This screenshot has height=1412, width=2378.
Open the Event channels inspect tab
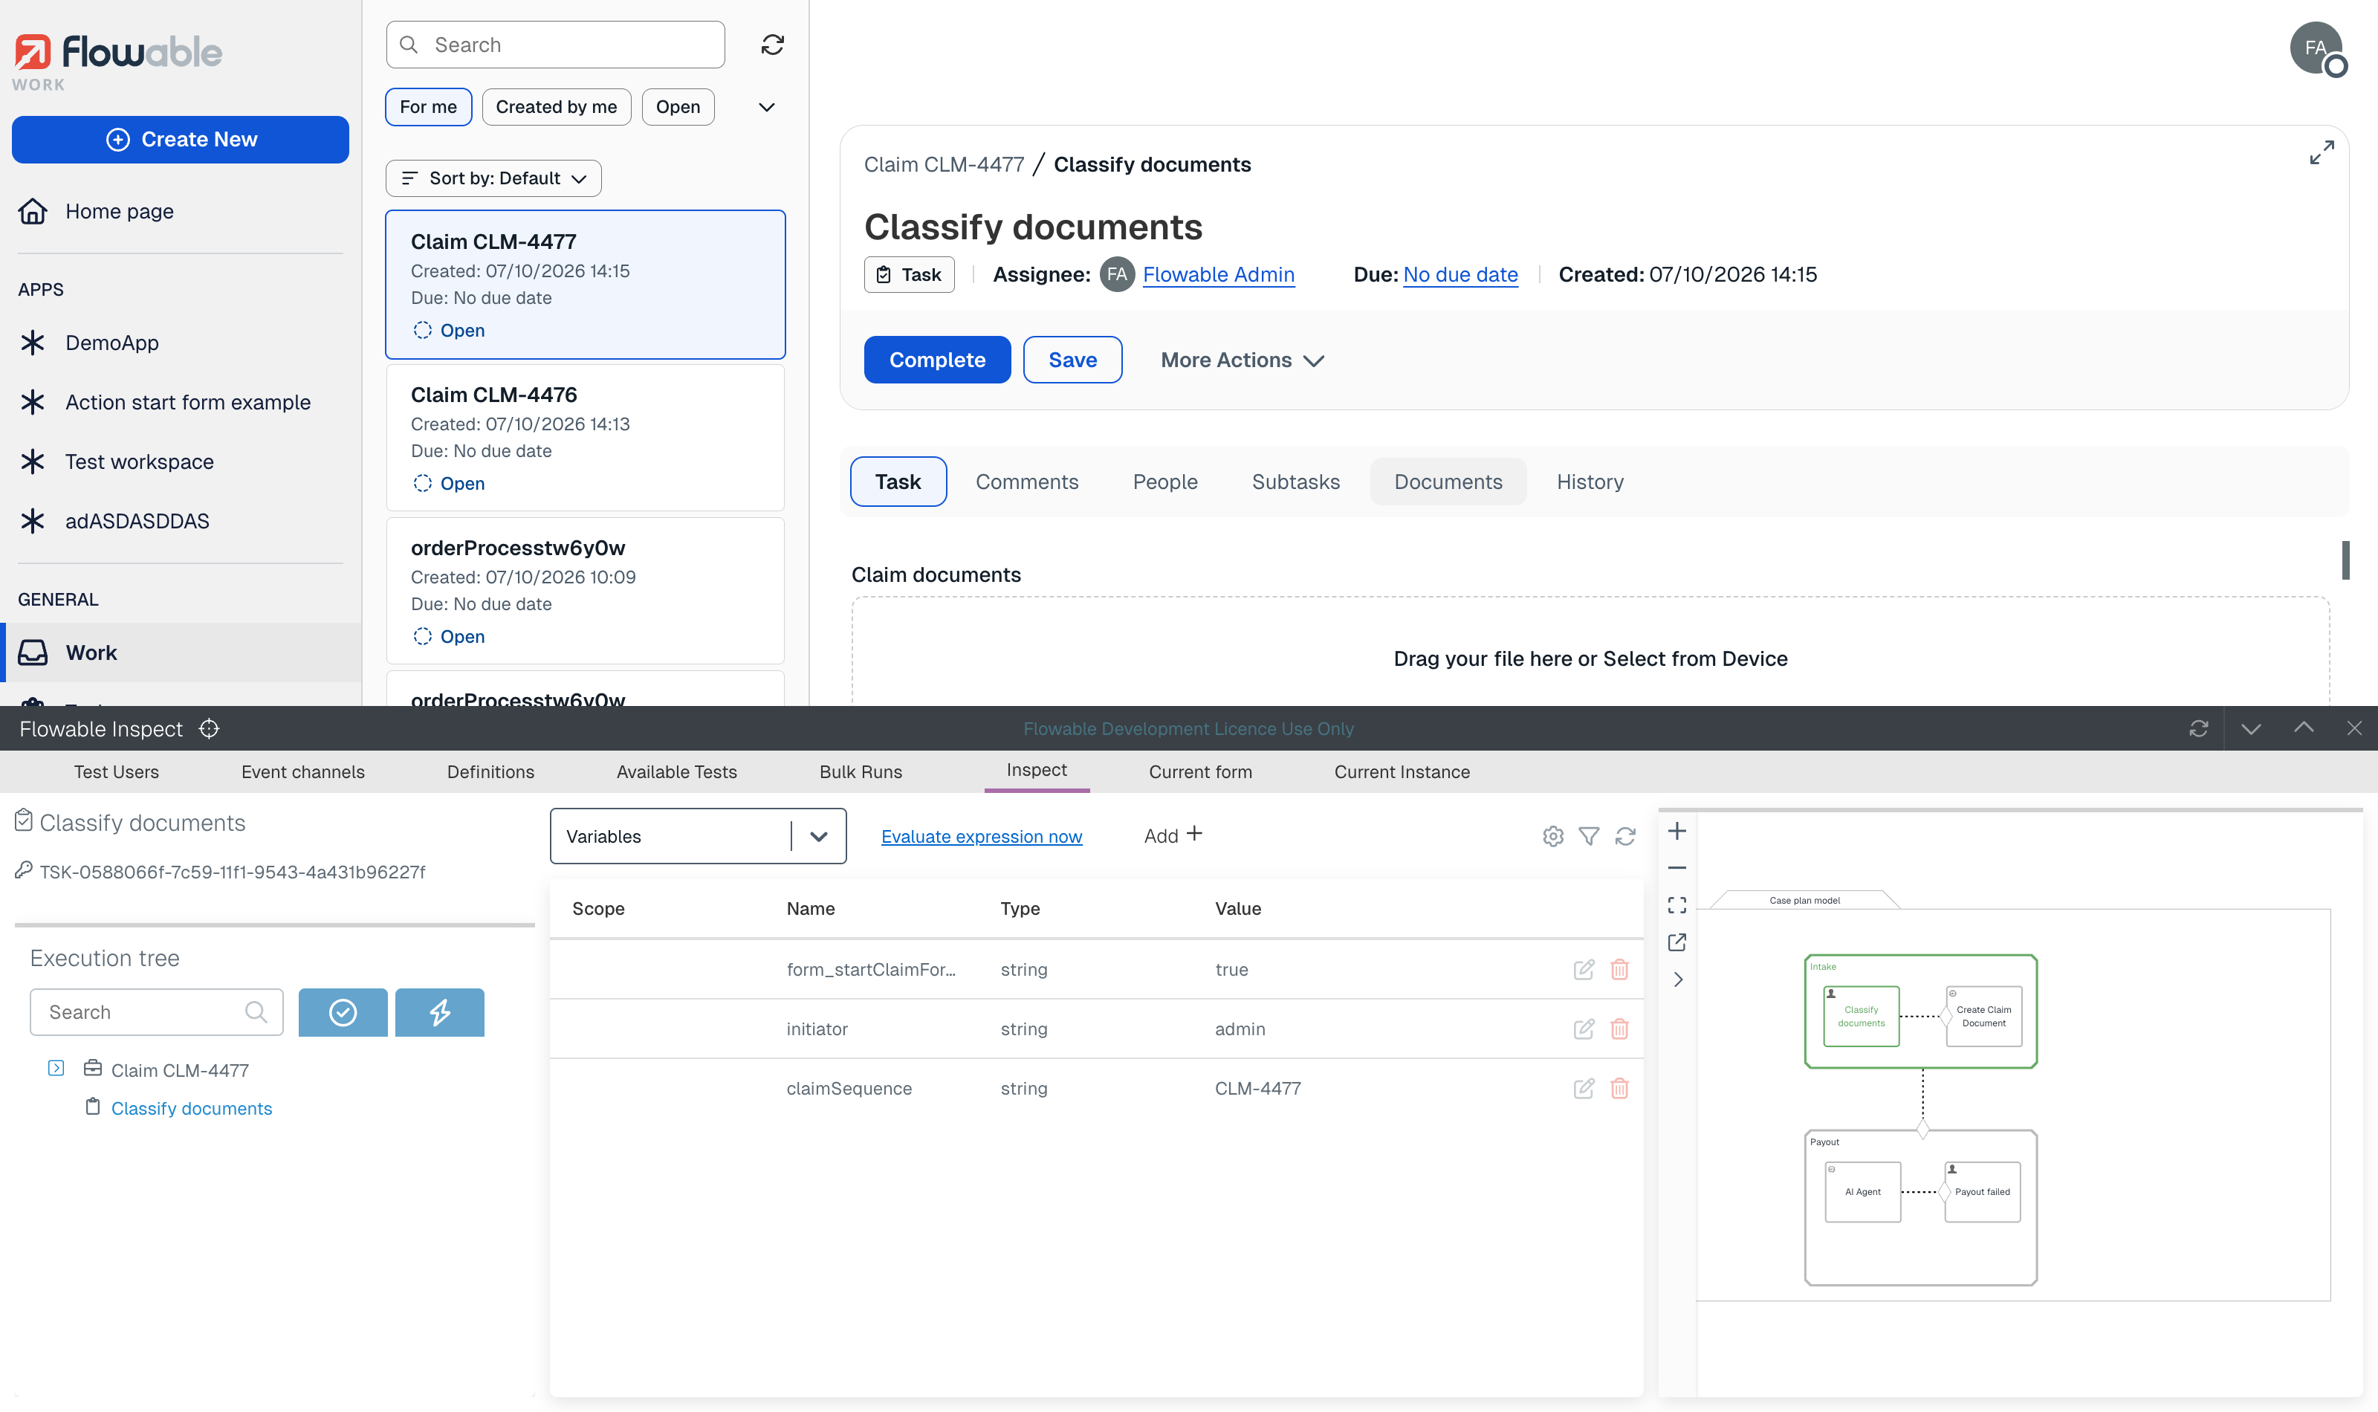click(302, 771)
